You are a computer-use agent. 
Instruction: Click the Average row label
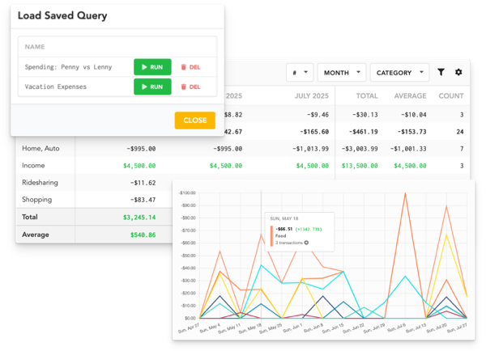click(36, 235)
